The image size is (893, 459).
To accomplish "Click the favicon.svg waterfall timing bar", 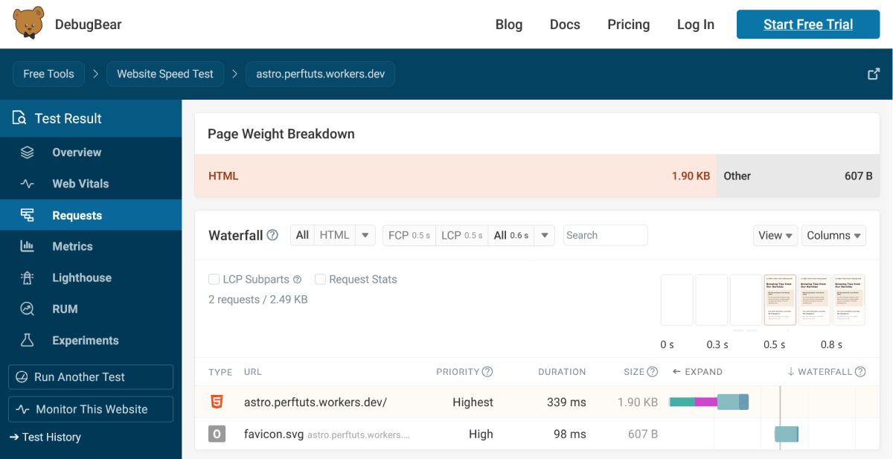I will pos(787,434).
